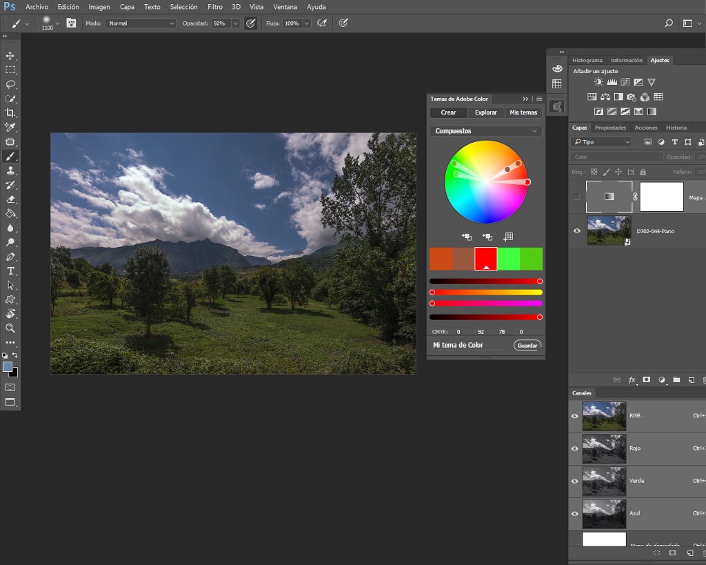Select the Rectangular Marquee tool
706x565 pixels.
10,70
